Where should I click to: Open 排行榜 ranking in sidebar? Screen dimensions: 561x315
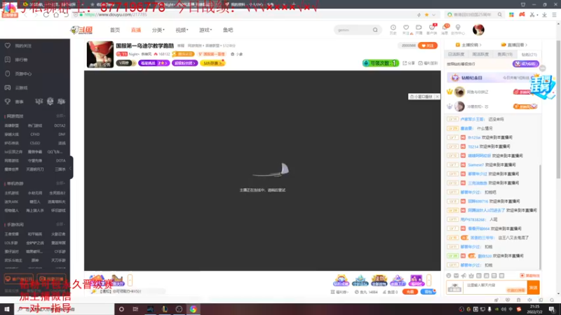21,59
